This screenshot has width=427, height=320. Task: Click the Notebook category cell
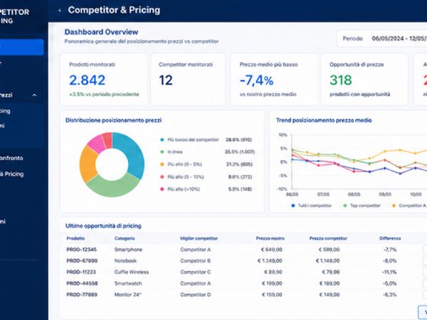(x=125, y=261)
